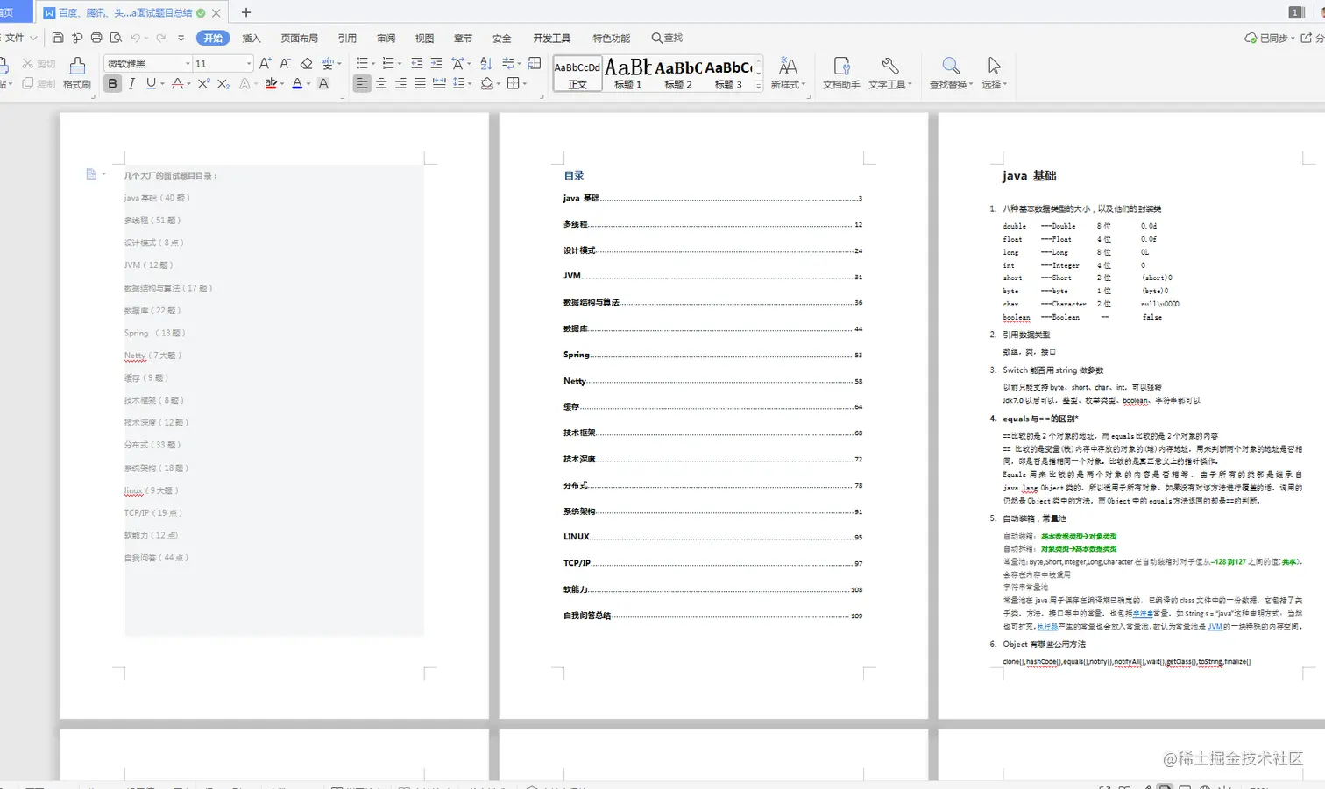
Task: Open the Text Tools (文字工具) menu
Action: (x=890, y=73)
